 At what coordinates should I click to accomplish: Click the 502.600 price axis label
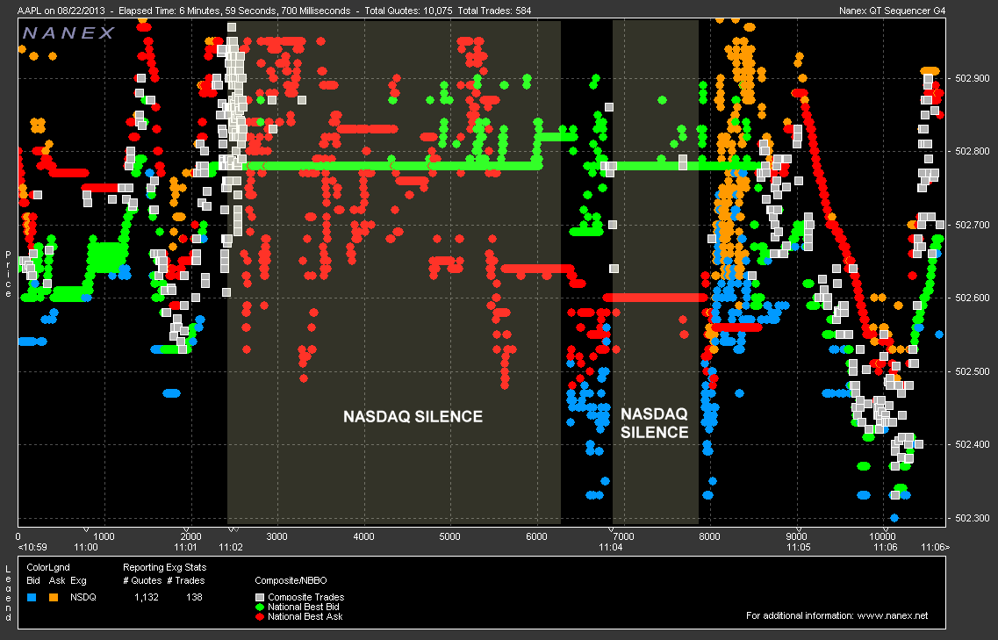tap(973, 298)
